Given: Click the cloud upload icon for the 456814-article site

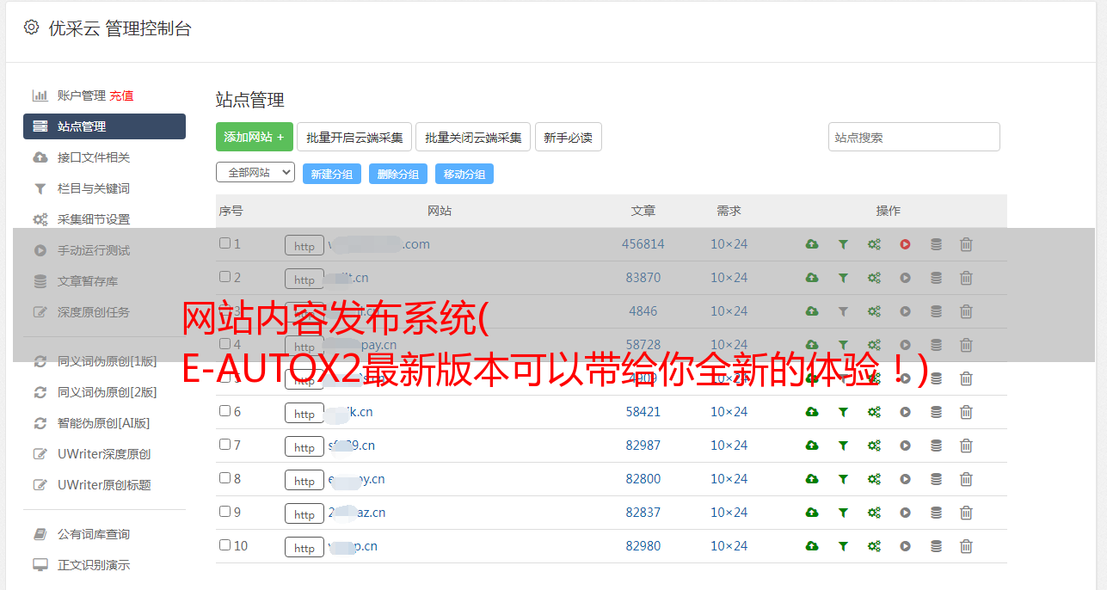Looking at the screenshot, I should coord(812,244).
